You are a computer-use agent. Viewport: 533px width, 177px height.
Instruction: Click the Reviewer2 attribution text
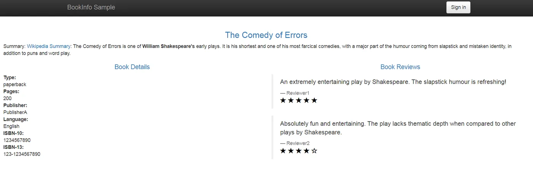coord(295,143)
